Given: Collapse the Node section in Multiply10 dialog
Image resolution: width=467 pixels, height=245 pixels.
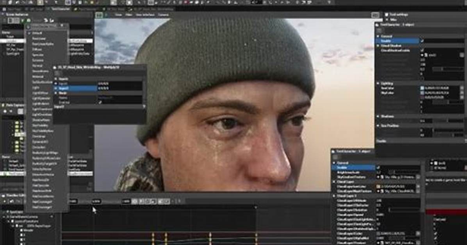Looking at the screenshot, I should pyautogui.click(x=56, y=93).
